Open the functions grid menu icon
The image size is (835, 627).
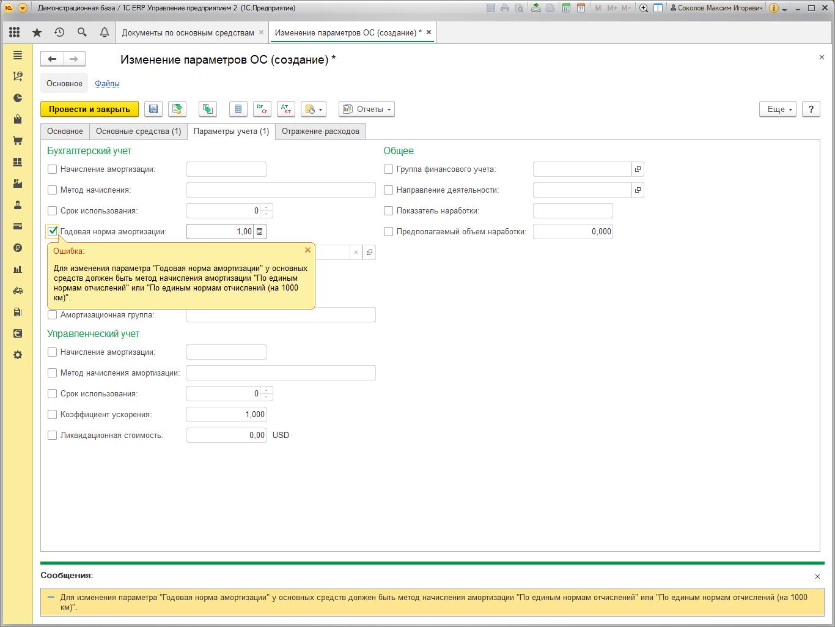tap(15, 32)
